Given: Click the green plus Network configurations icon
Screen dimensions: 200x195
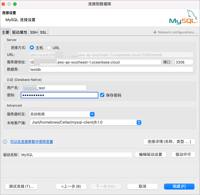Looking at the screenshot, I should [x=155, y=32].
